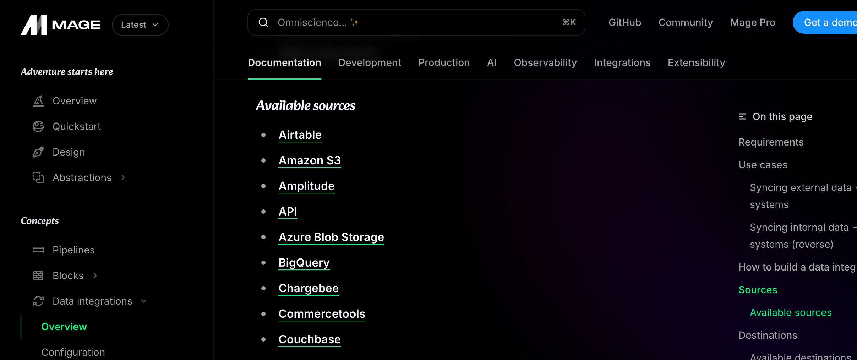Jump to Use cases section
Image resolution: width=857 pixels, height=360 pixels.
click(x=763, y=165)
